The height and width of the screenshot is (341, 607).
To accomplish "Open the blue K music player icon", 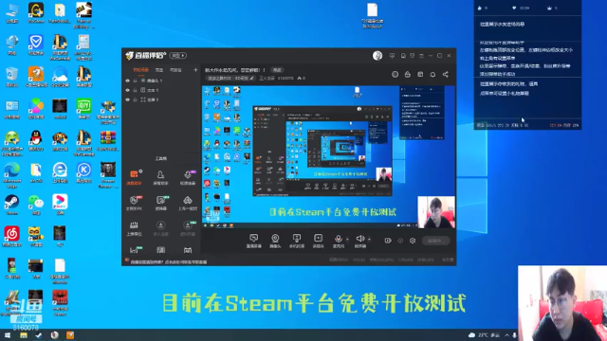I will 83,172.
